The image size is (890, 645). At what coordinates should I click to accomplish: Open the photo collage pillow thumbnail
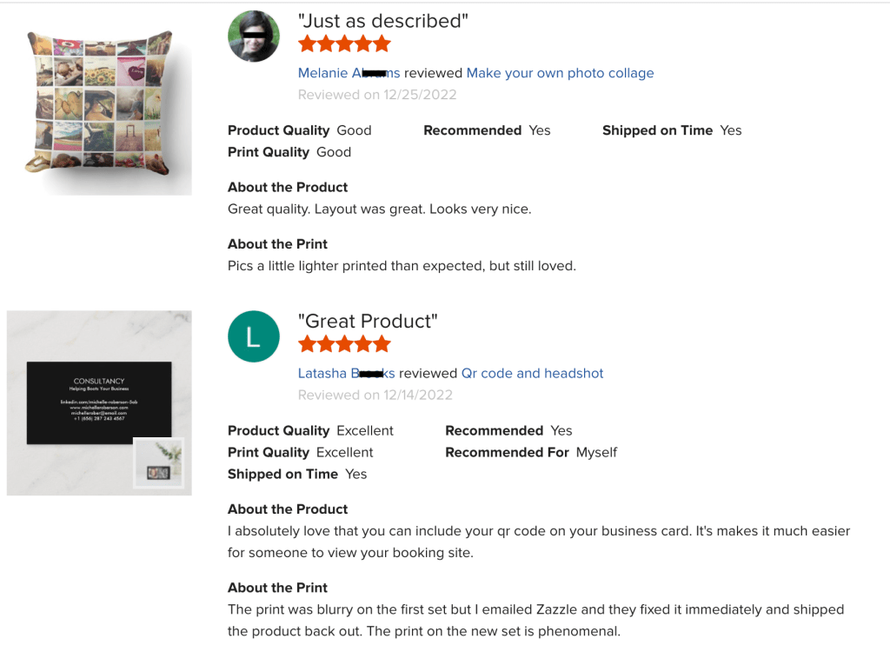tap(99, 103)
